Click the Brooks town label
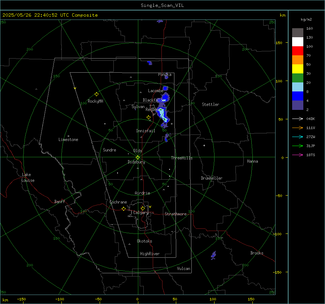The height and width of the screenshot is (304, 325). pyautogui.click(x=257, y=253)
